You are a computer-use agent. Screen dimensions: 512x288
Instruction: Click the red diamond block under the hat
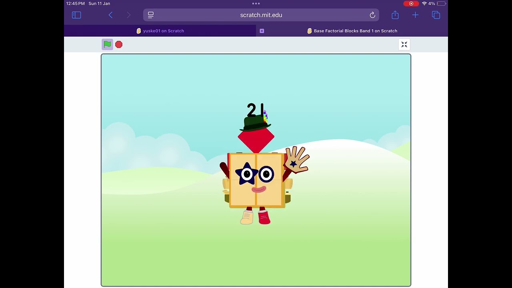click(x=256, y=140)
